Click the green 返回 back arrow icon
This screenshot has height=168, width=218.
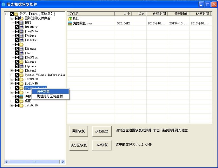click(70, 19)
